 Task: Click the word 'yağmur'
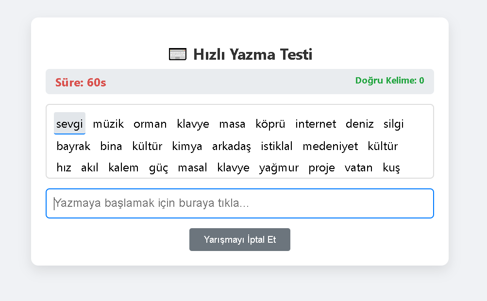tap(279, 168)
